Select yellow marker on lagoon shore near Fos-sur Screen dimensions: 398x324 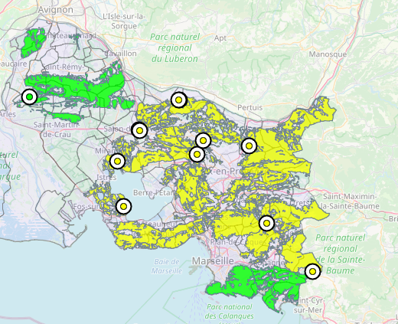[123, 206]
